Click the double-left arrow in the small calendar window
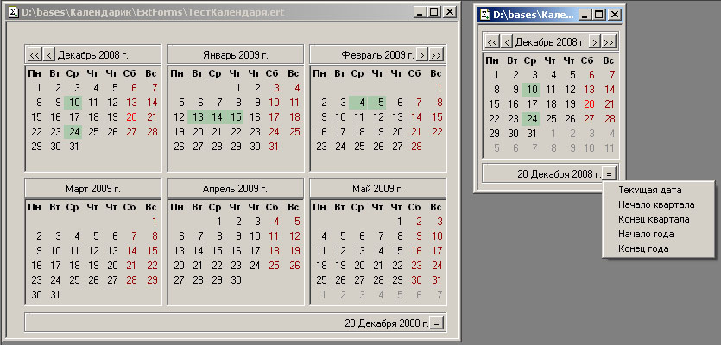The height and width of the screenshot is (345, 721). (491, 41)
